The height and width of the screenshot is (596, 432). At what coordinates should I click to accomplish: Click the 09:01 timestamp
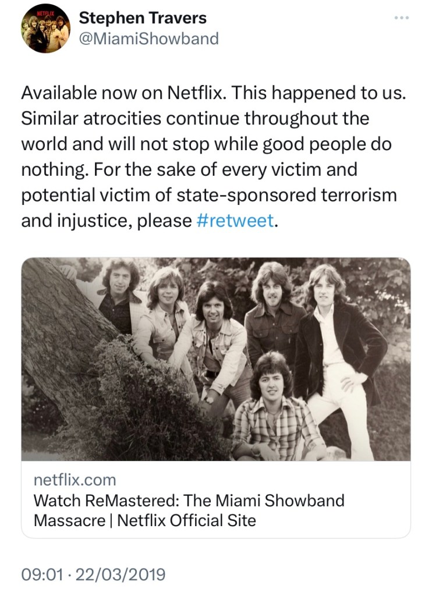41,574
